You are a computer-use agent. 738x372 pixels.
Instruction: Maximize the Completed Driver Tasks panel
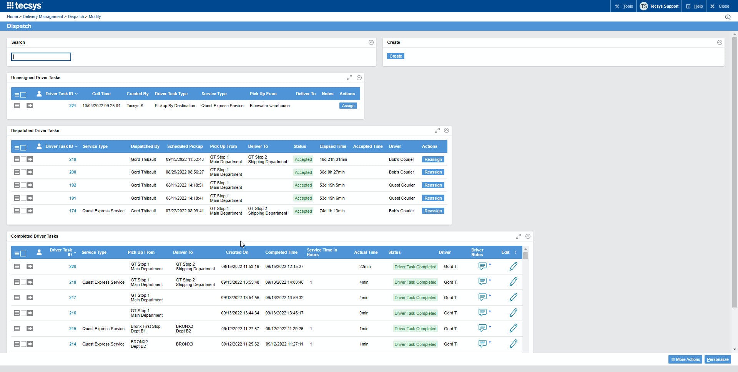coord(518,236)
